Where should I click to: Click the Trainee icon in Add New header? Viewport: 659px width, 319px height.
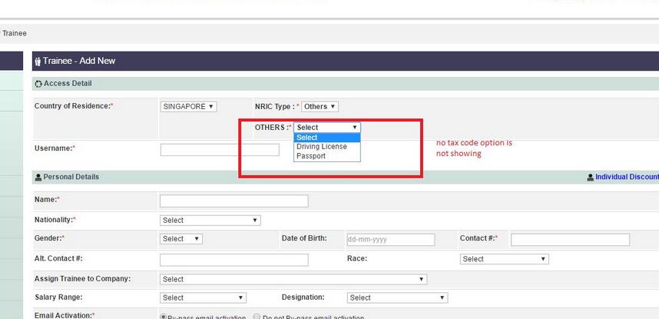pos(37,61)
